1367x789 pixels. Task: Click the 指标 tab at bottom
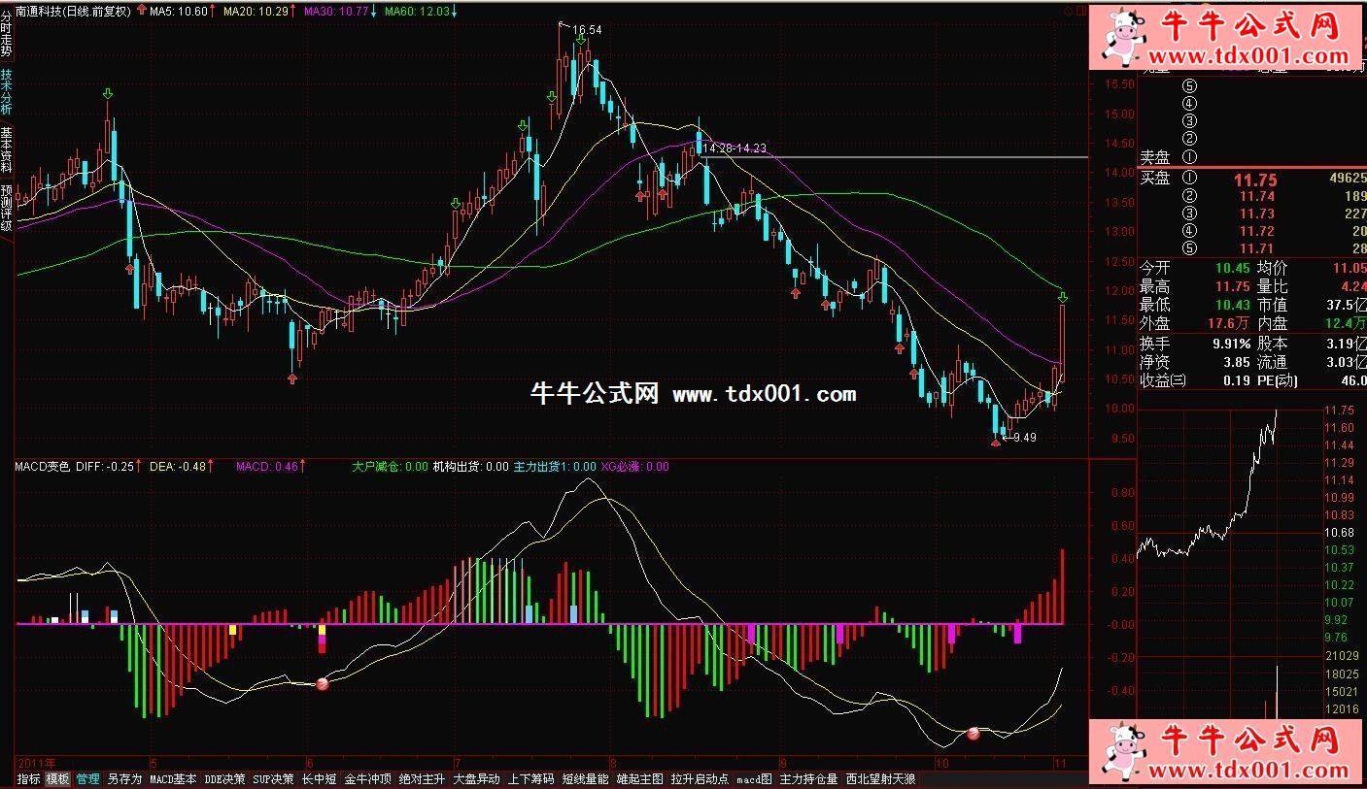point(29,778)
